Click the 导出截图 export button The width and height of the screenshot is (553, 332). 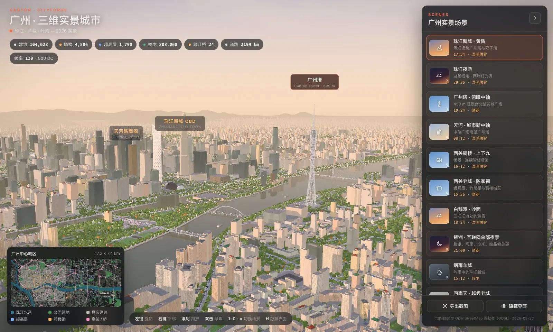tap(455, 306)
